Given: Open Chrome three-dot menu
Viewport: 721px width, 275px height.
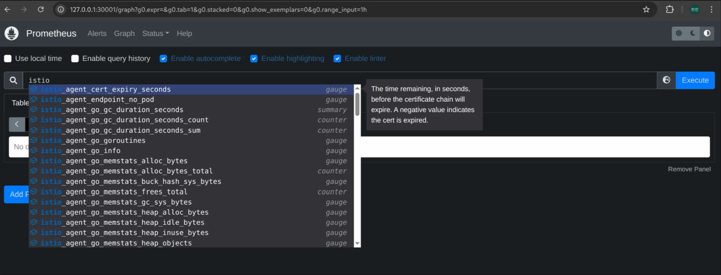Looking at the screenshot, I should pos(711,10).
